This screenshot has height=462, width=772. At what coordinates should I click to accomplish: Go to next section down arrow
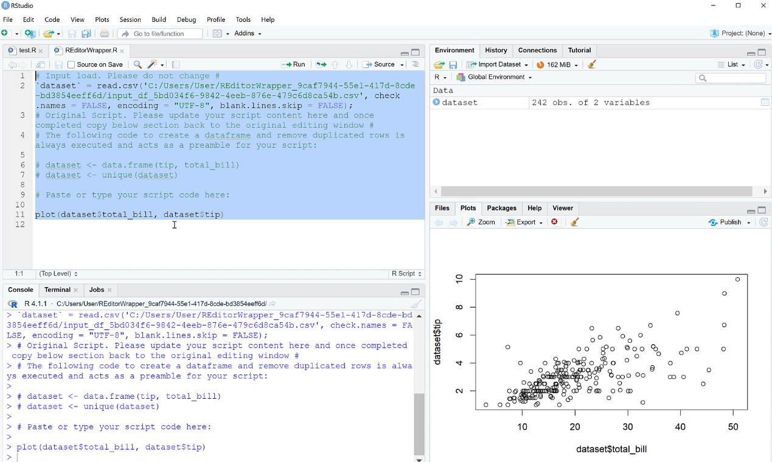pos(349,64)
